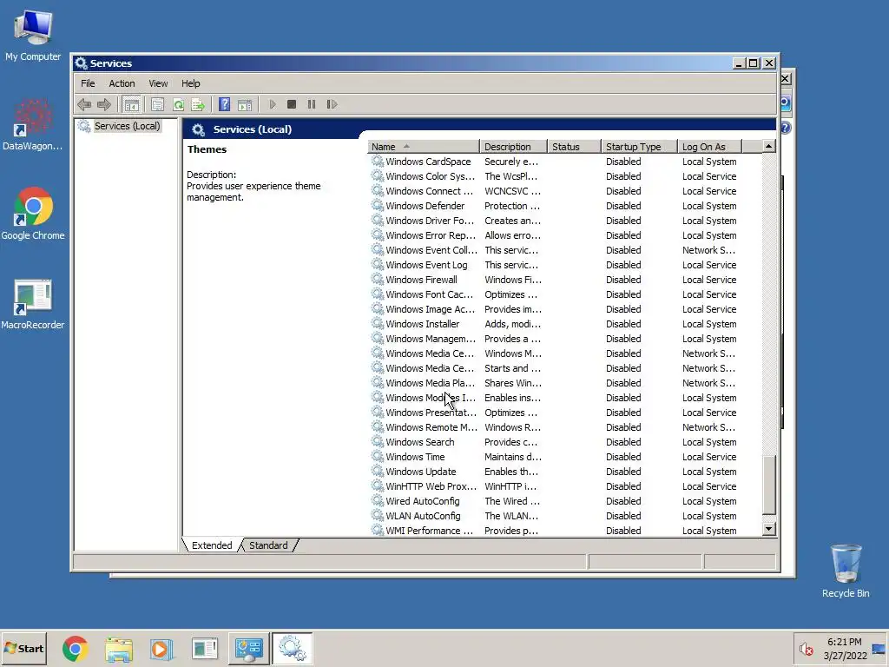Select the Windows Defender service
This screenshot has width=889, height=667.
point(564,206)
